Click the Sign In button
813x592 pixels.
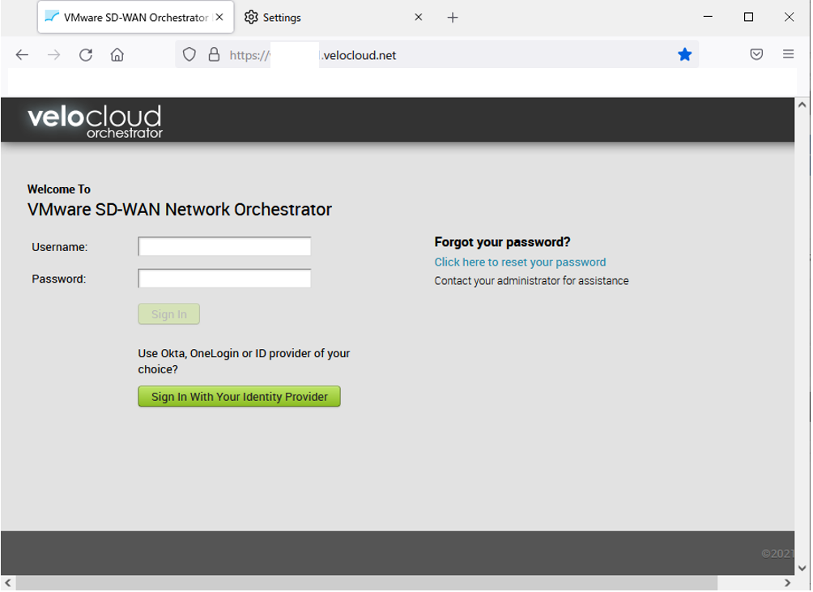click(169, 314)
